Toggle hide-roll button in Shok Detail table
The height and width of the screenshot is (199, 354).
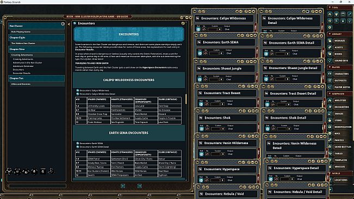[274, 129]
